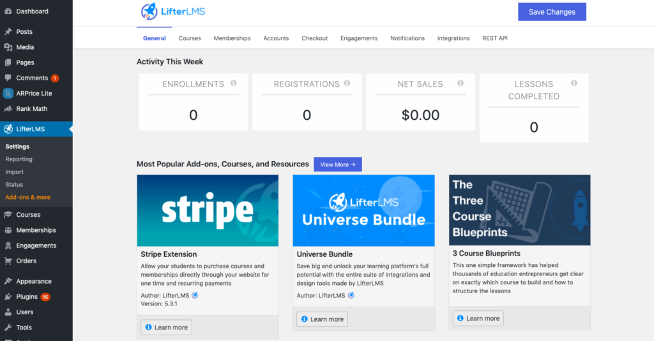Click the Users person icon
This screenshot has height=341, width=654.
(8, 312)
